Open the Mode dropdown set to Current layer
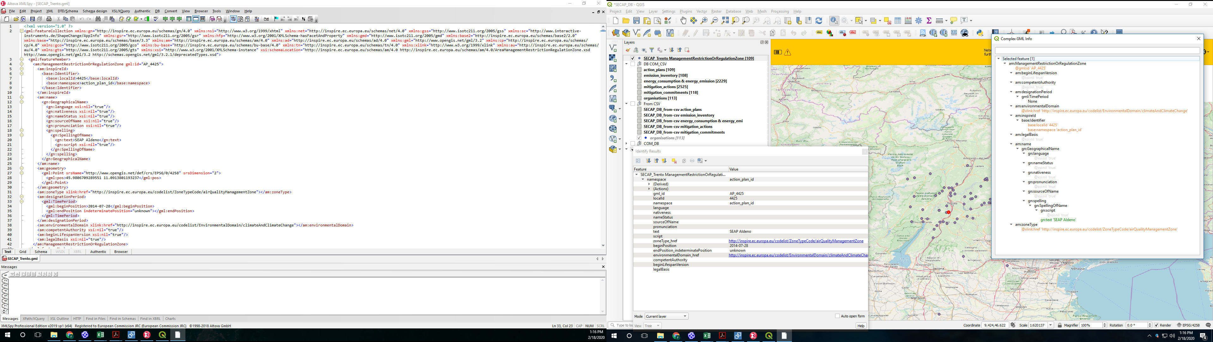 tap(665, 316)
